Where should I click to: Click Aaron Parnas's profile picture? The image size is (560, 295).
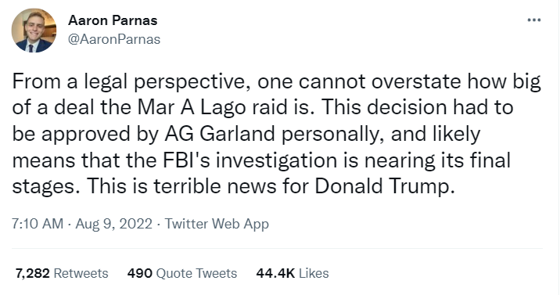click(34, 31)
